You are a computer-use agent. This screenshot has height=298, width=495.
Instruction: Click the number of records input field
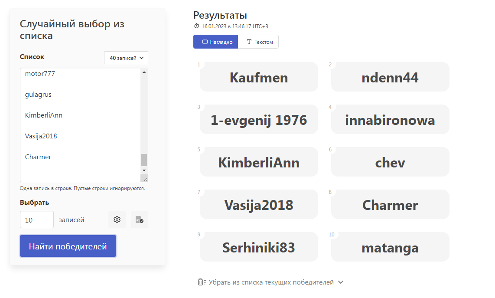(37, 219)
